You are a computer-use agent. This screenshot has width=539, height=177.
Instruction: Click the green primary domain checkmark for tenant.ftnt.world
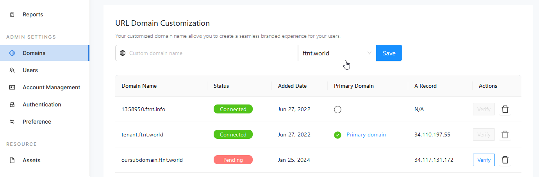tap(337, 135)
